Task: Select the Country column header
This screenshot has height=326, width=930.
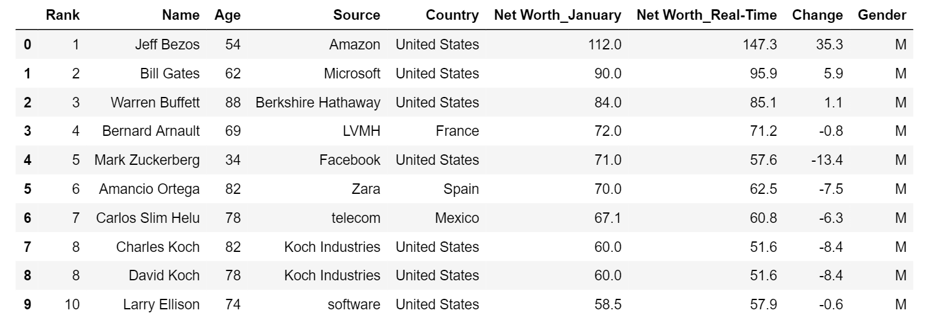Action: point(452,15)
